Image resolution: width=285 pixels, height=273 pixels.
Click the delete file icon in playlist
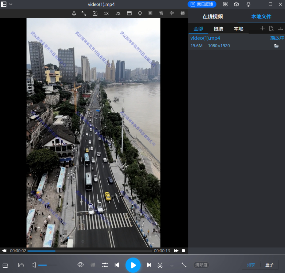coord(271,28)
